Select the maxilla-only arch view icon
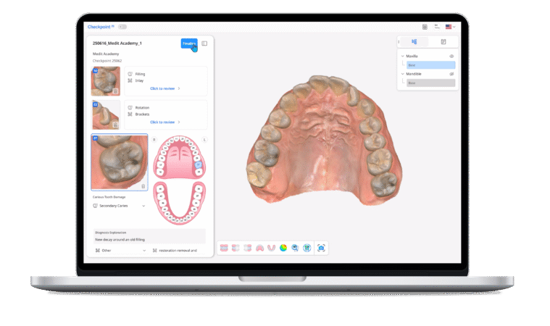 [x=259, y=248]
